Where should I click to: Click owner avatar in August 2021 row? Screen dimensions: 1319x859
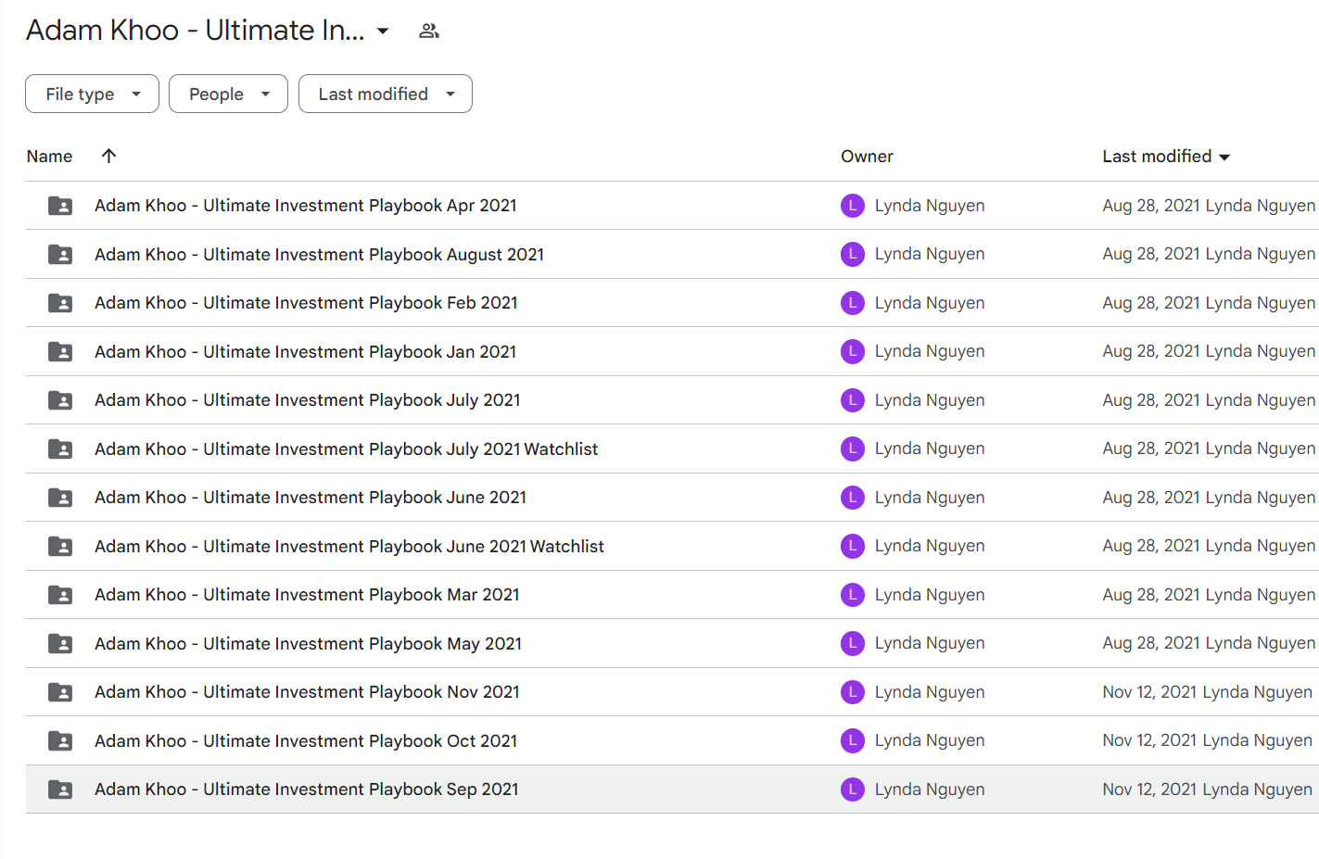pyautogui.click(x=853, y=254)
